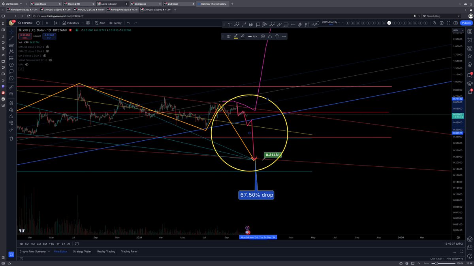Open the go-to-date calendar icon
The image size is (474, 266).
(77, 244)
